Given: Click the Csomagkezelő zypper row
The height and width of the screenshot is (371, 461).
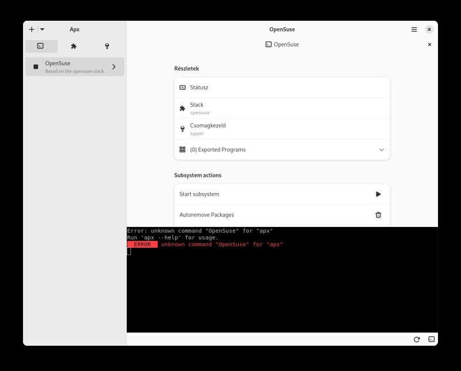Looking at the screenshot, I should coord(282,129).
